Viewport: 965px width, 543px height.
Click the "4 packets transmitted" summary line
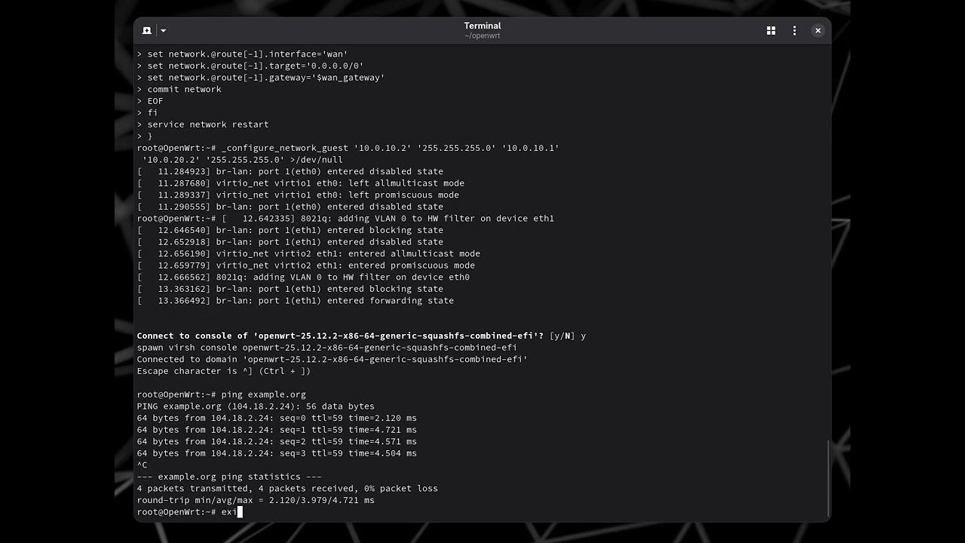[x=287, y=489]
